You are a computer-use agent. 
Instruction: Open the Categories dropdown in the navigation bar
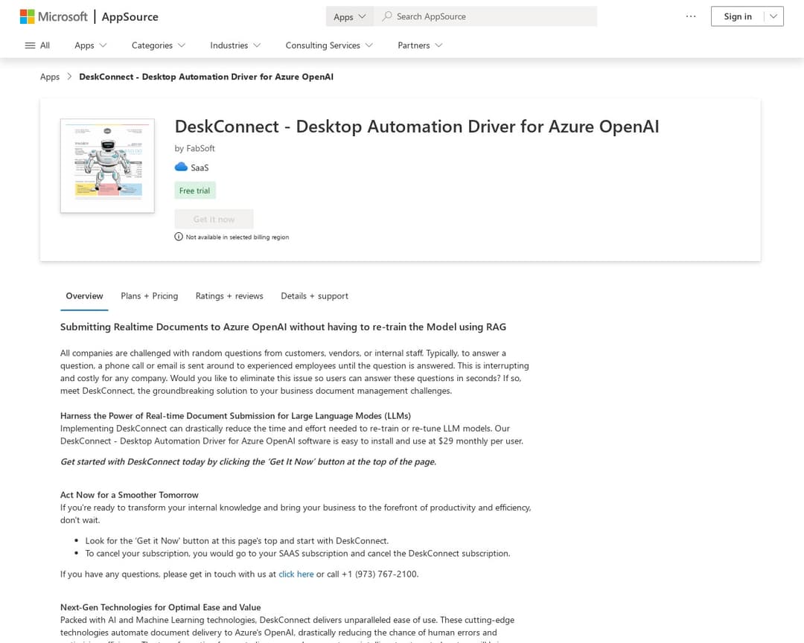(158, 45)
